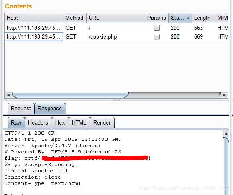Sort by the Method column header
The height and width of the screenshot is (195, 233).
pyautogui.click(x=74, y=18)
